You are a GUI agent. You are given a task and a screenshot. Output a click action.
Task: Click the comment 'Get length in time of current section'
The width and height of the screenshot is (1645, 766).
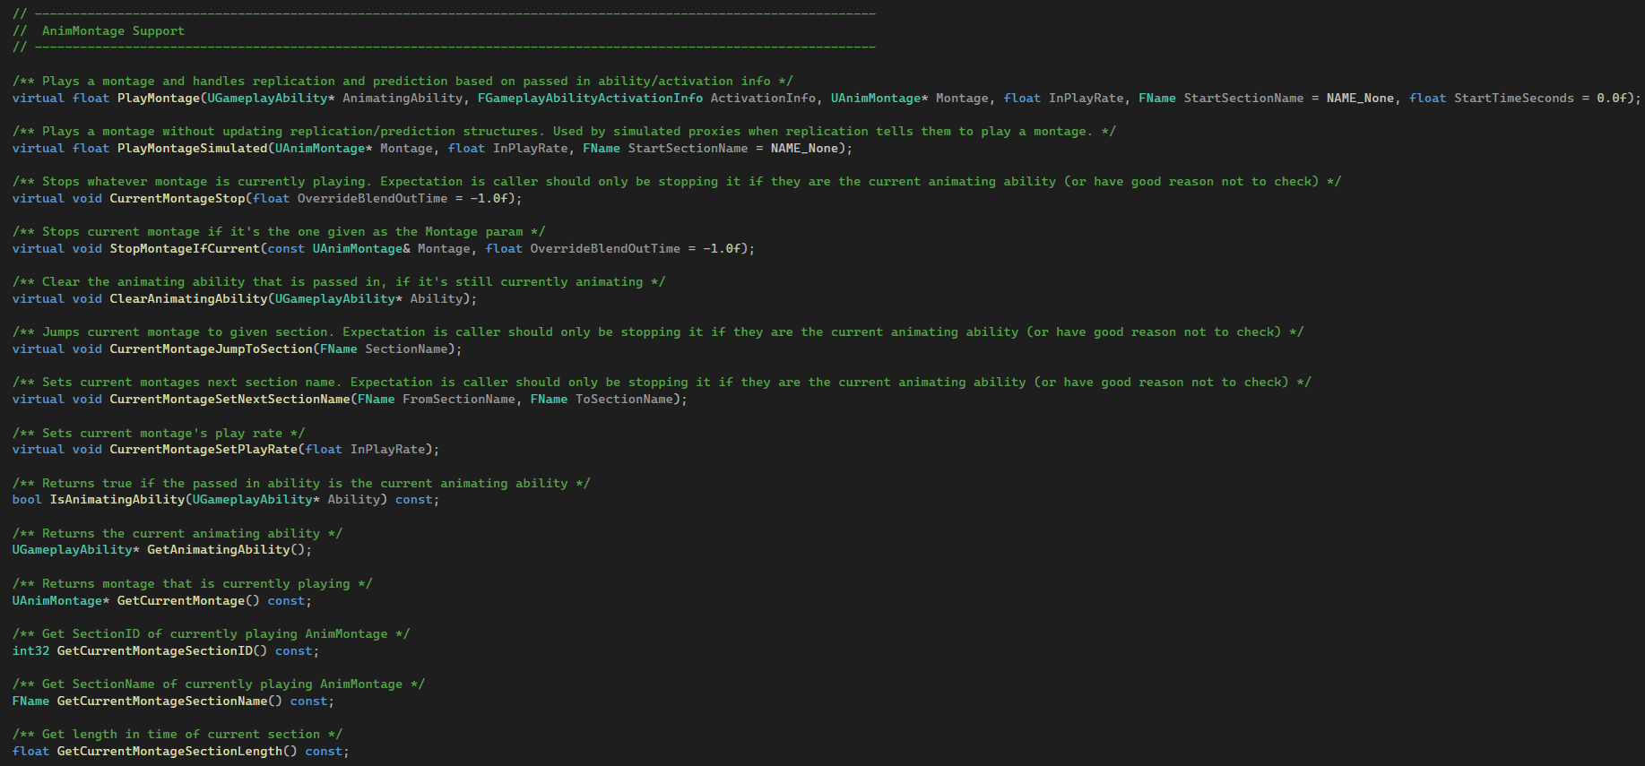(177, 734)
